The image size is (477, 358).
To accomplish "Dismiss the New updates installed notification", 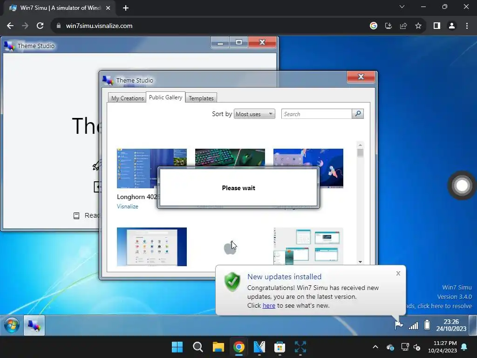I will 398,273.
